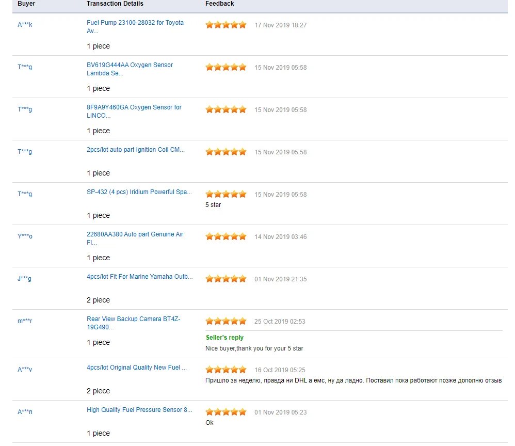
Task: View buyer Y***o's profile
Action: tap(25, 236)
